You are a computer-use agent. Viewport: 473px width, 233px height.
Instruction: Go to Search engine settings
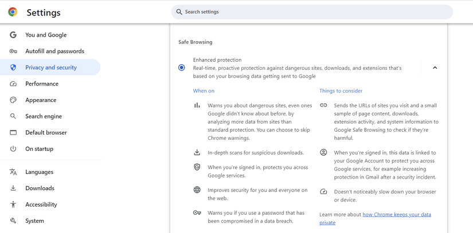(44, 116)
